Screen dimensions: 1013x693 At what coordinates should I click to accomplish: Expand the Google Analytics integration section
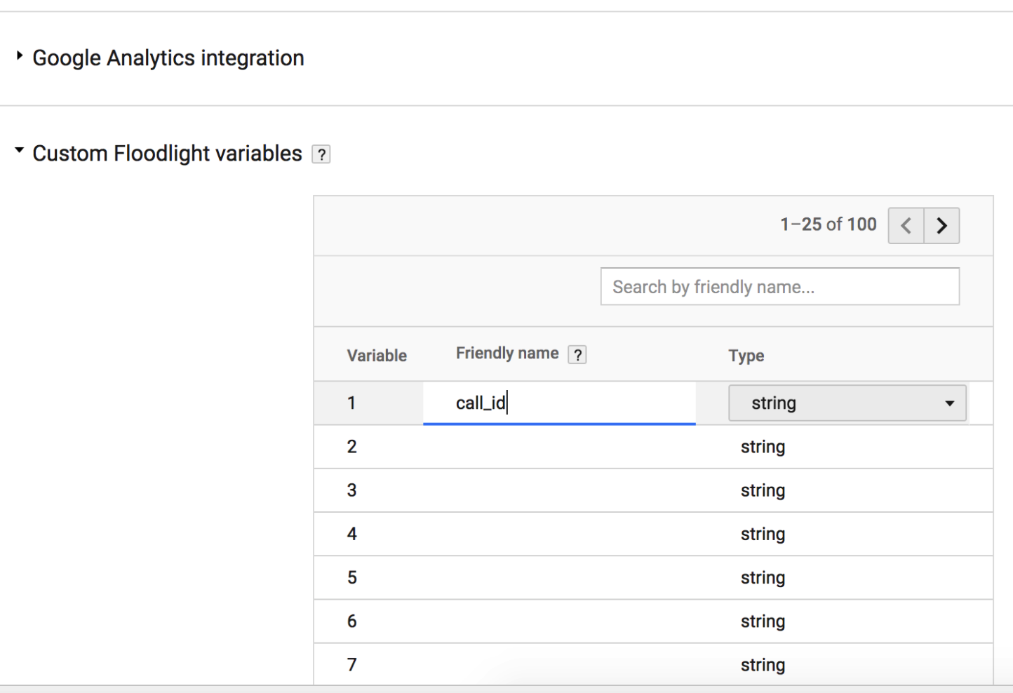click(20, 56)
